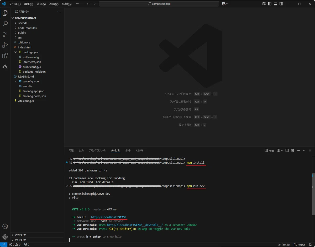Toggle the bottom panel layout icon
Image resolution: width=315 pixels, height=247 pixels.
pos(276,4)
